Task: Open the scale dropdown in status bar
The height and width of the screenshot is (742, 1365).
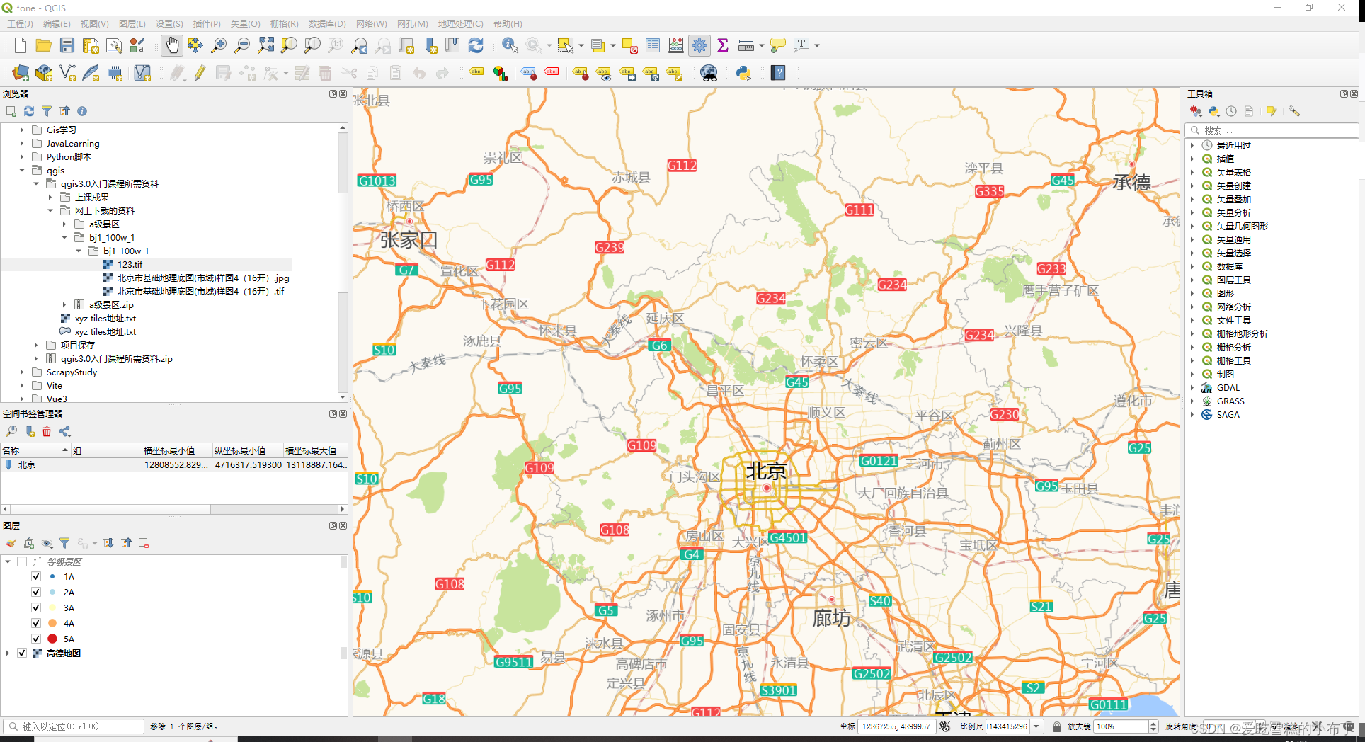Action: (1037, 726)
